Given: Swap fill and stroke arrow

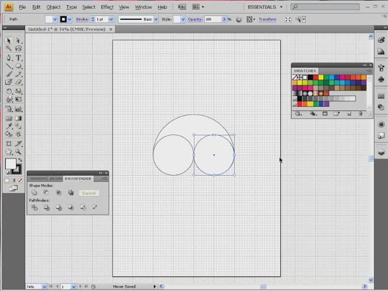Looking at the screenshot, I should click(20, 160).
